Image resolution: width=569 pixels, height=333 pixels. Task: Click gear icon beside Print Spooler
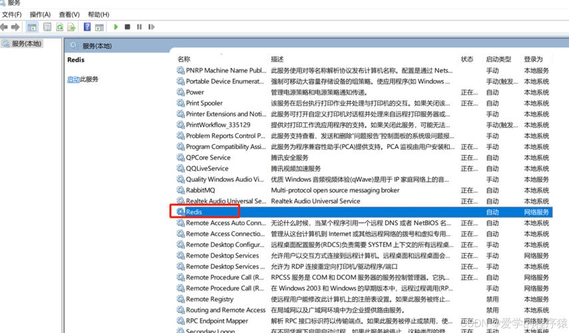click(181, 103)
